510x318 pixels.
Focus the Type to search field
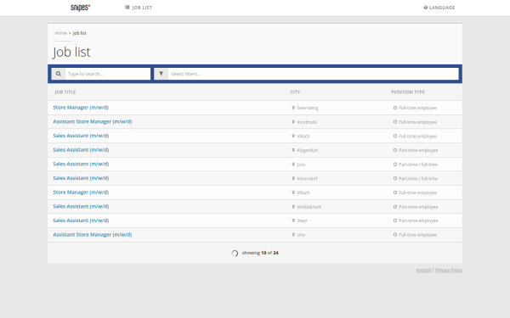tap(108, 74)
